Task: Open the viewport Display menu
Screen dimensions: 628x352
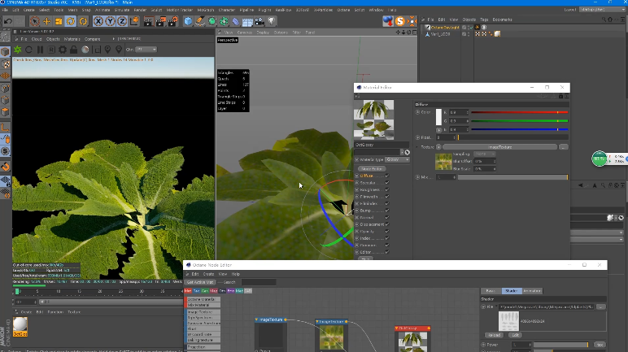Action: tap(263, 33)
